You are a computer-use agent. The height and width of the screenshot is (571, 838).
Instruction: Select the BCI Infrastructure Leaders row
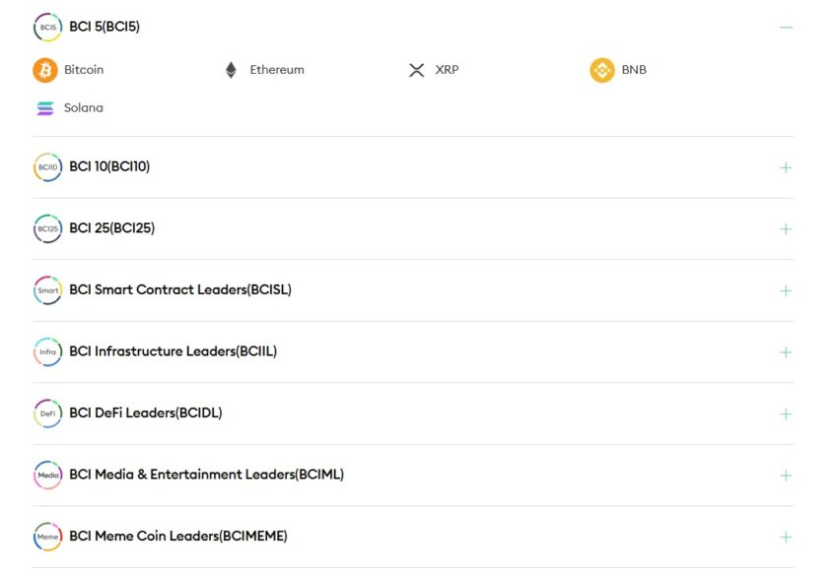pos(174,351)
